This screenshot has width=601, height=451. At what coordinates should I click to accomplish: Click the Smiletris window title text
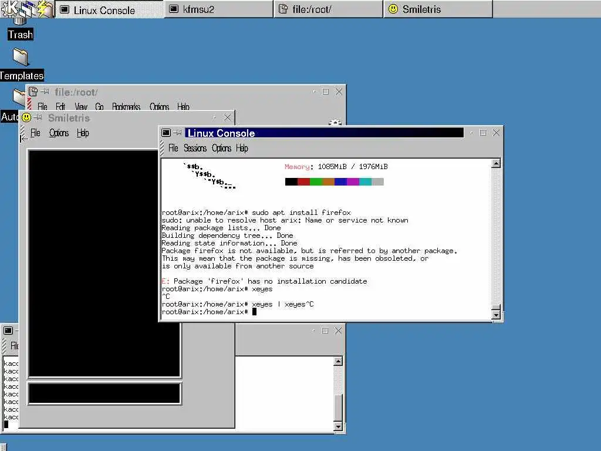point(69,117)
